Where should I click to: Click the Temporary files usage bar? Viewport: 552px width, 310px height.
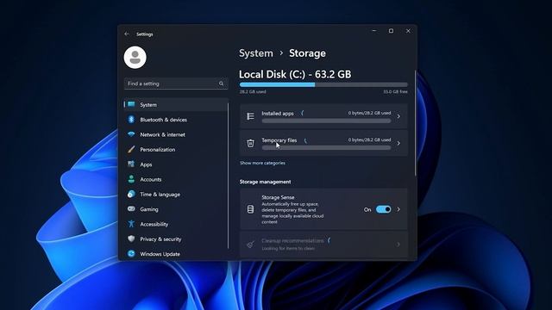coord(326,147)
